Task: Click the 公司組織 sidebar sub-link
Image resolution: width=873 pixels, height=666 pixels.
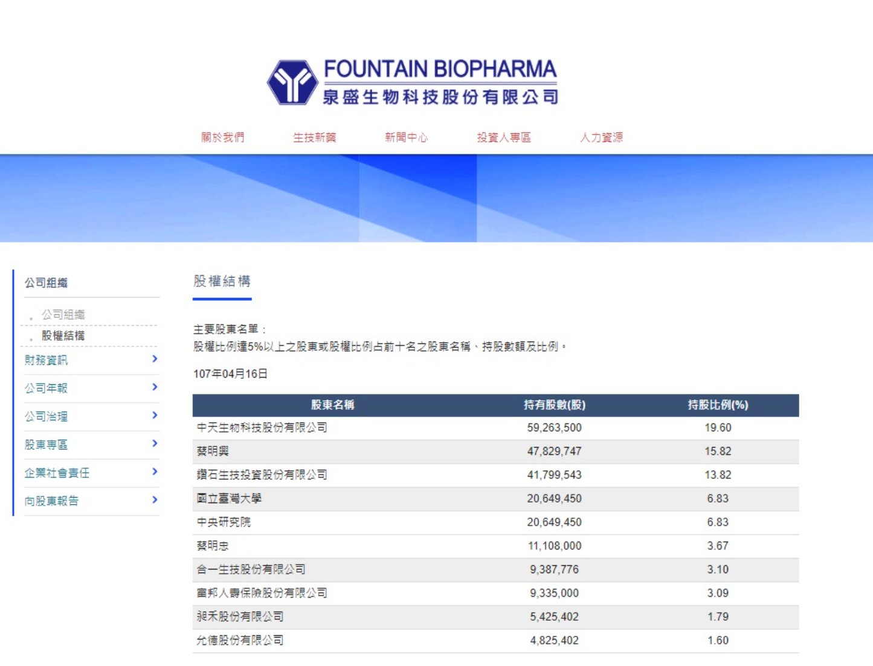Action: [x=63, y=315]
